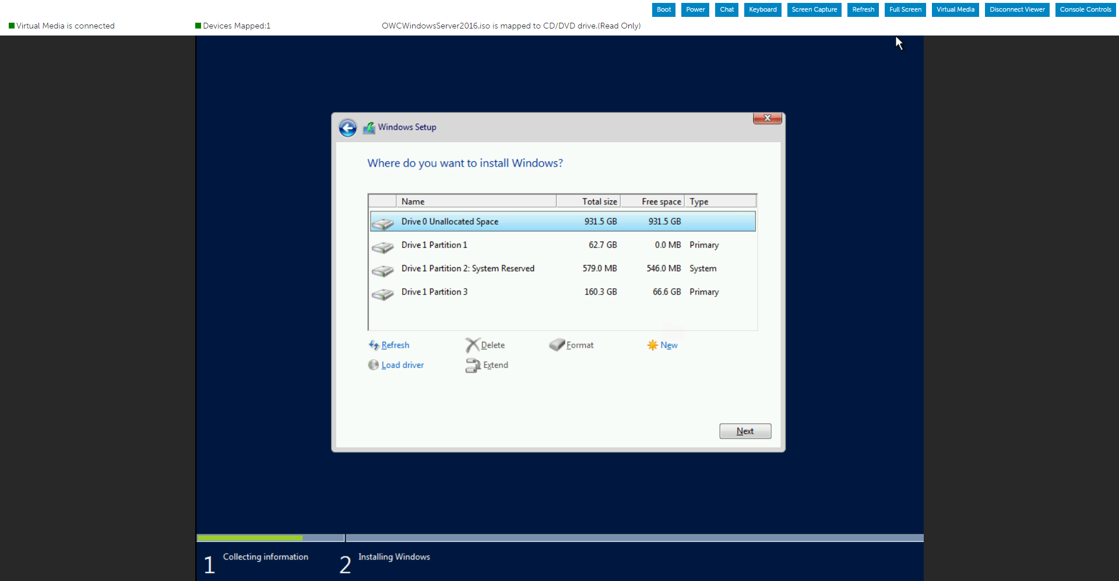Open the Chat button
Image resolution: width=1119 pixels, height=581 pixels.
[727, 10]
